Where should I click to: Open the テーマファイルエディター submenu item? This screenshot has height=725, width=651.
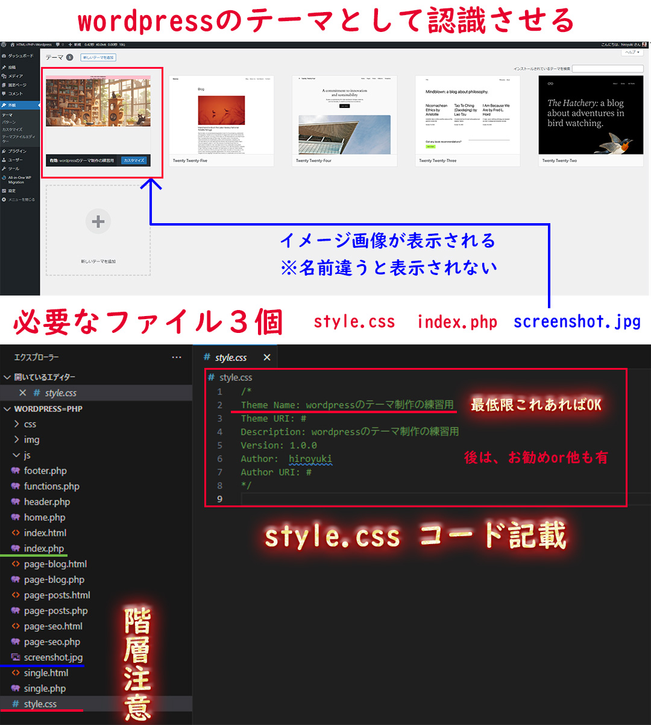click(x=18, y=139)
